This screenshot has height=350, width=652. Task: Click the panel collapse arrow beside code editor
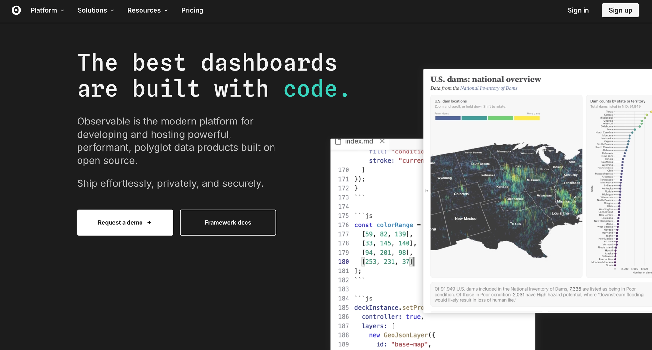click(426, 191)
